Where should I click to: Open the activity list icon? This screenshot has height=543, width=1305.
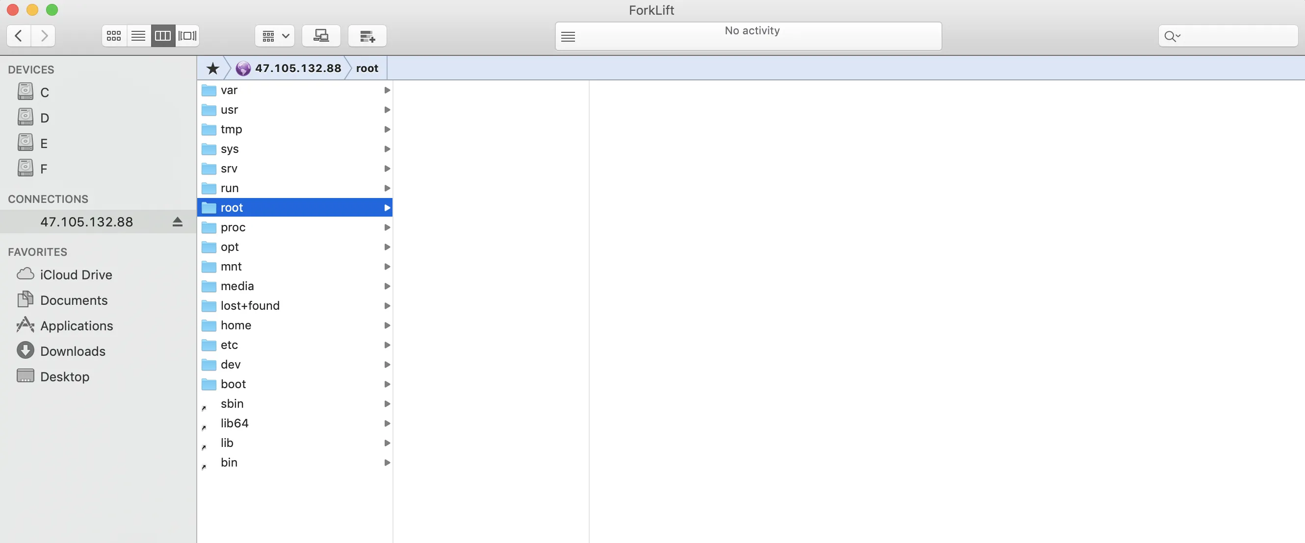coord(568,36)
